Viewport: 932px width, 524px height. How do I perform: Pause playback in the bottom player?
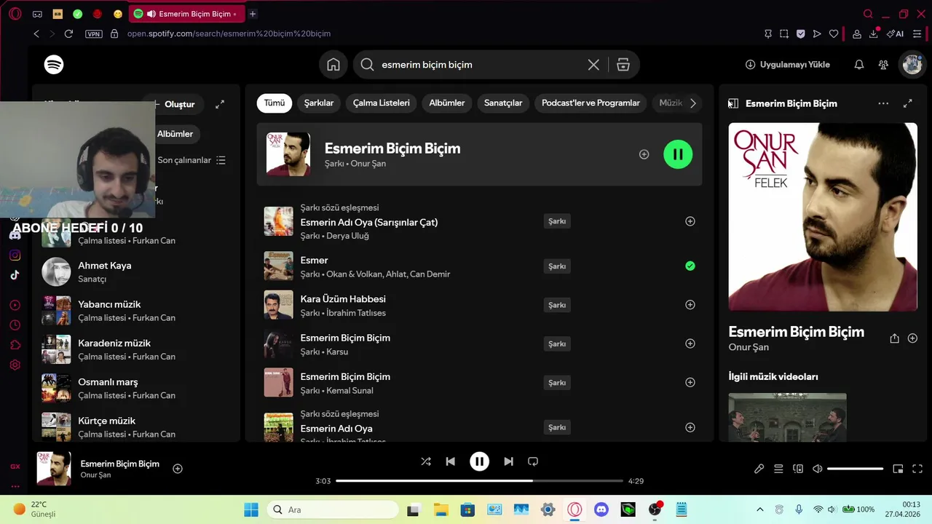coord(479,461)
